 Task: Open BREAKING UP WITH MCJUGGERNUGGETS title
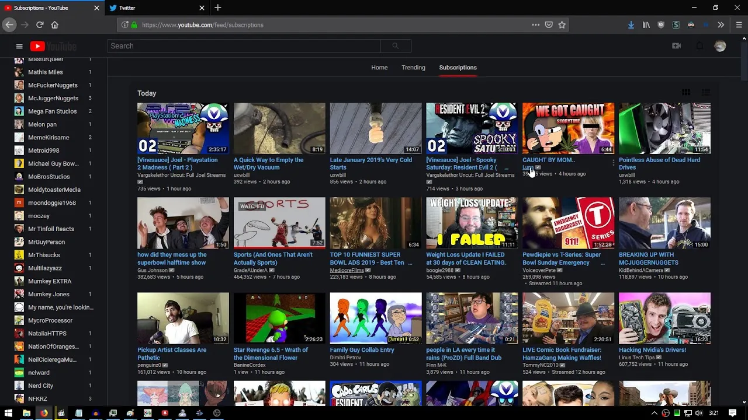[x=649, y=258]
